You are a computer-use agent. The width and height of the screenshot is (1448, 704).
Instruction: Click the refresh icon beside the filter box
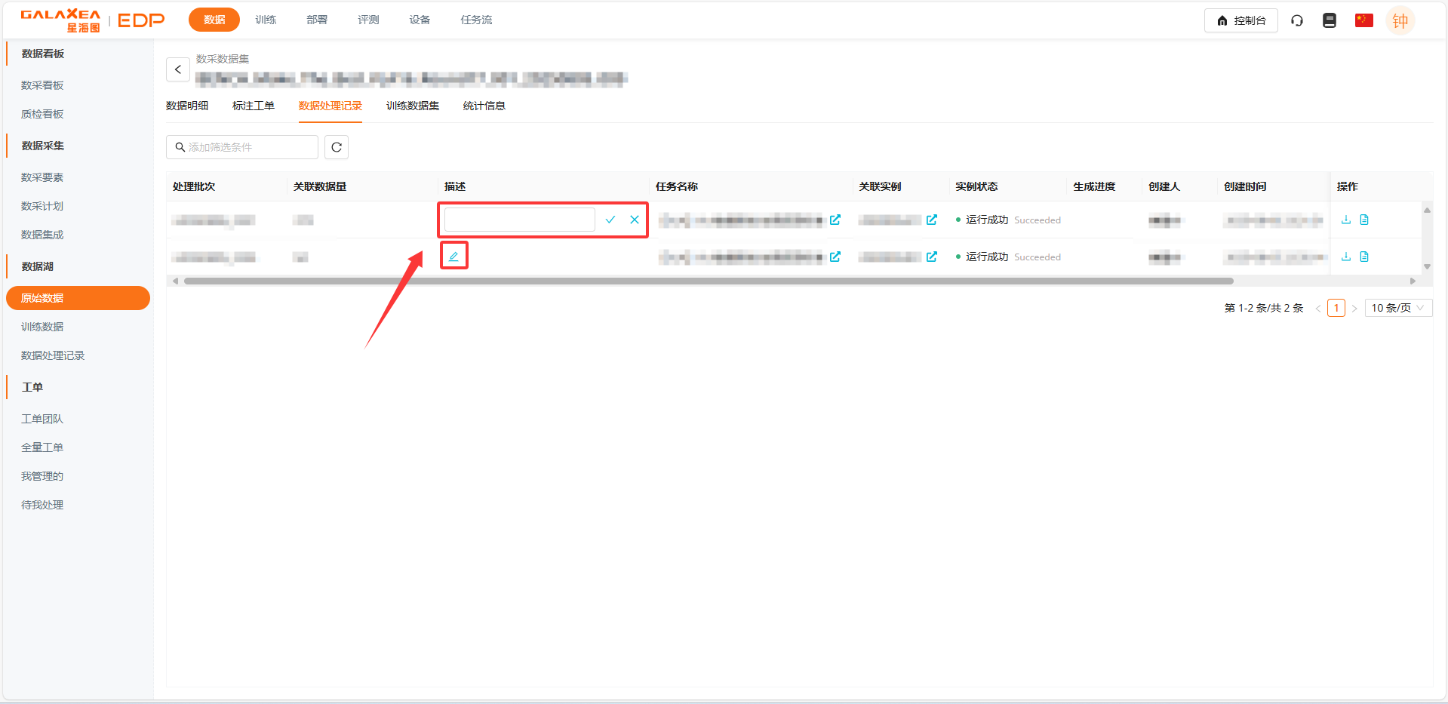tap(337, 147)
